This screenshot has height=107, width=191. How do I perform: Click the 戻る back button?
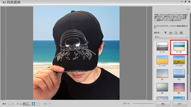click(163, 104)
